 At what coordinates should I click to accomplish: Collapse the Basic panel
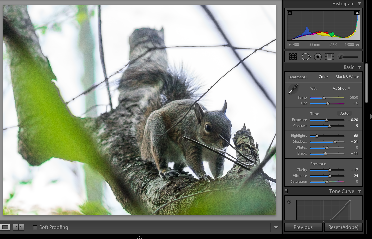coord(360,67)
